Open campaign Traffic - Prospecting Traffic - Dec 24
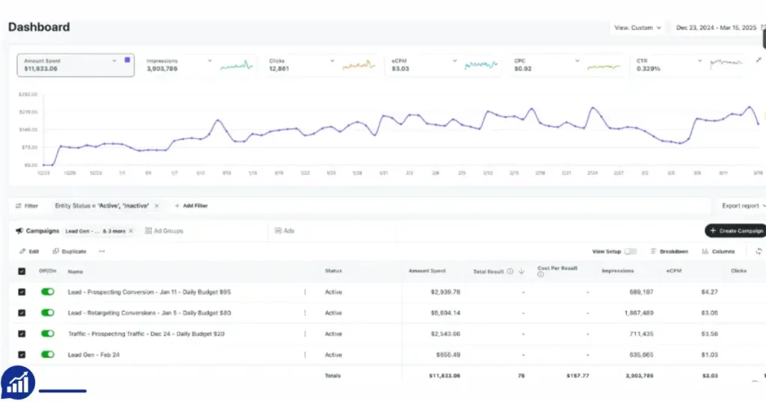Screen dimensions: 766x402 [x=146, y=334]
